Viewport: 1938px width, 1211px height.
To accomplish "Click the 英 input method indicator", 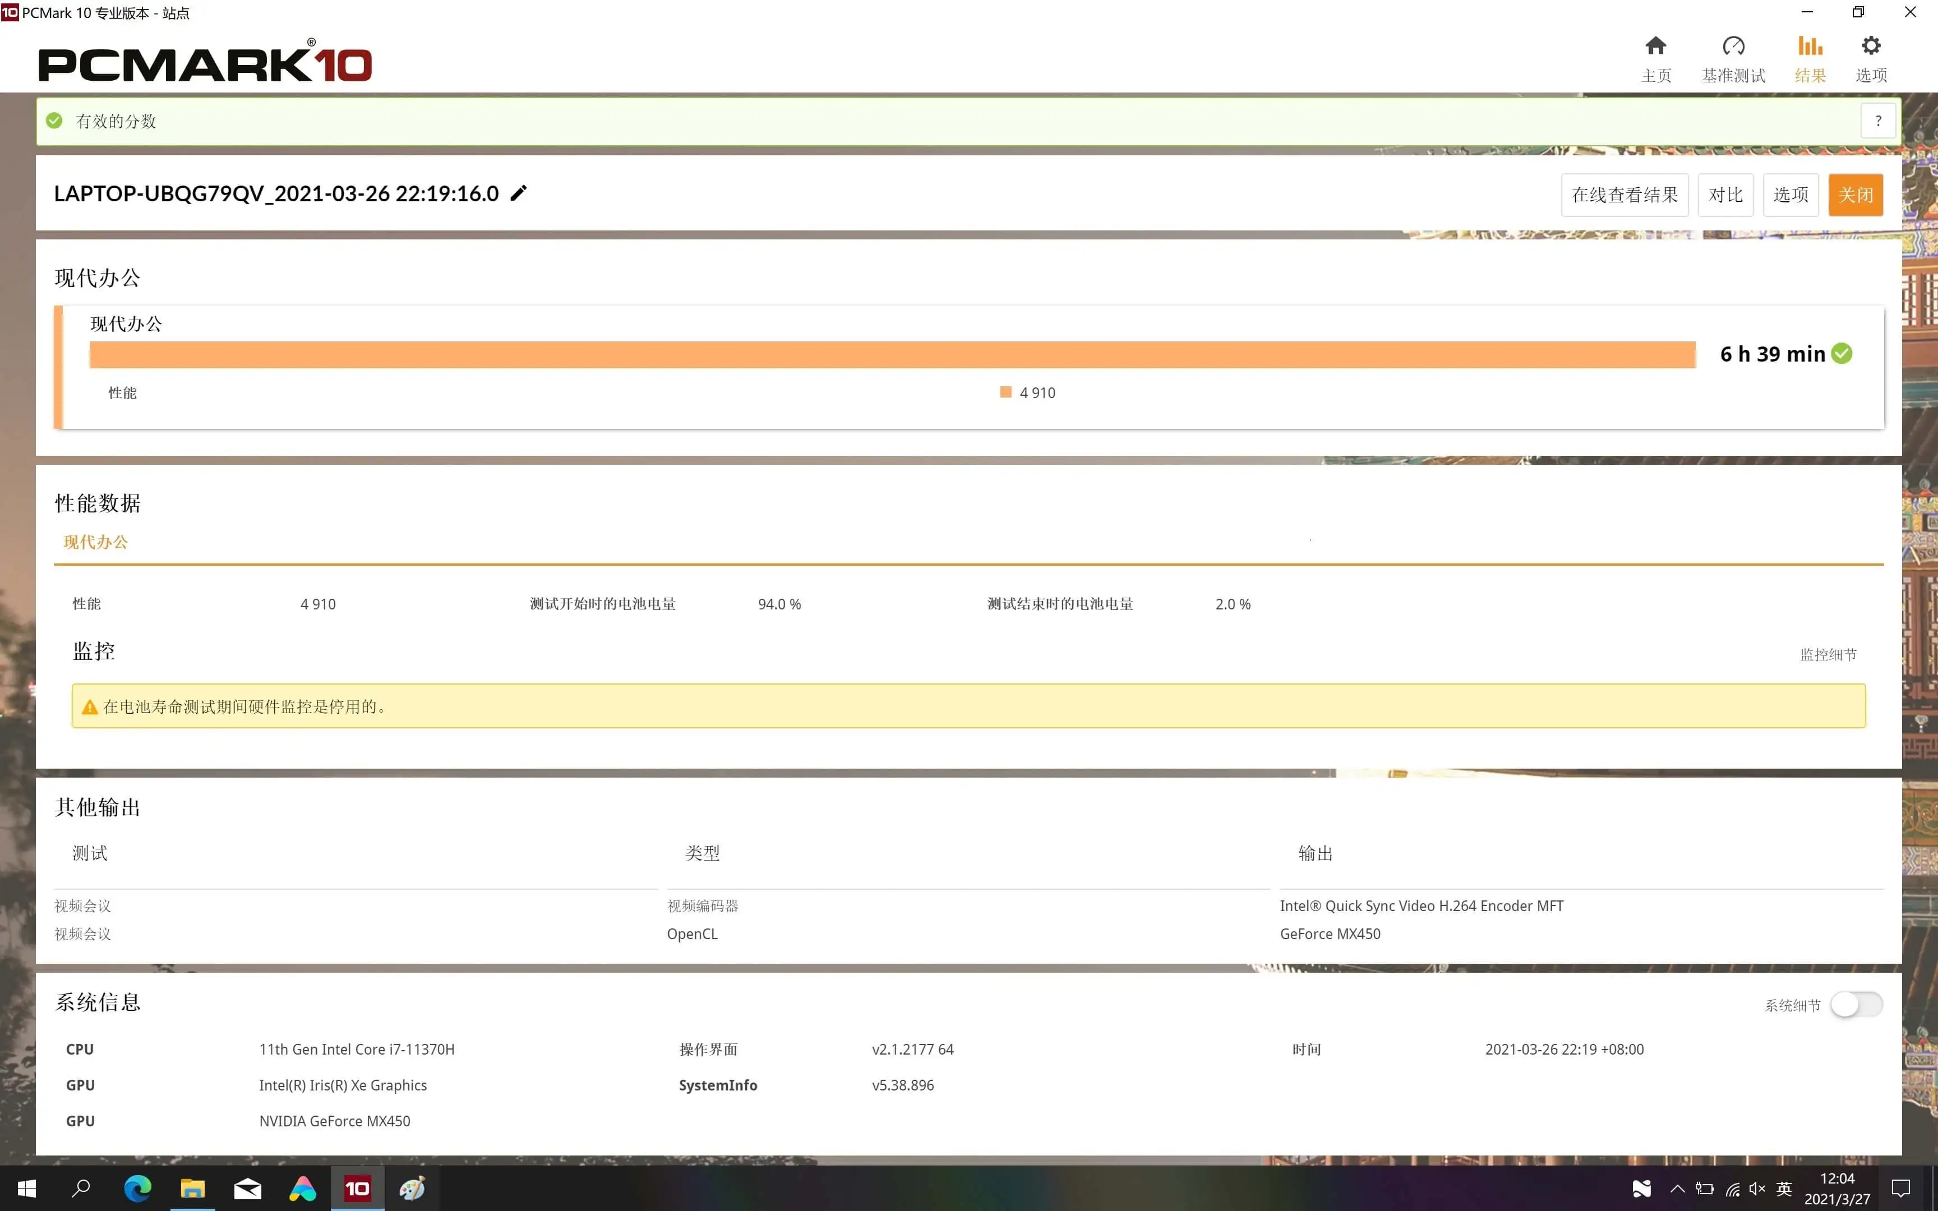I will click(x=1784, y=1189).
